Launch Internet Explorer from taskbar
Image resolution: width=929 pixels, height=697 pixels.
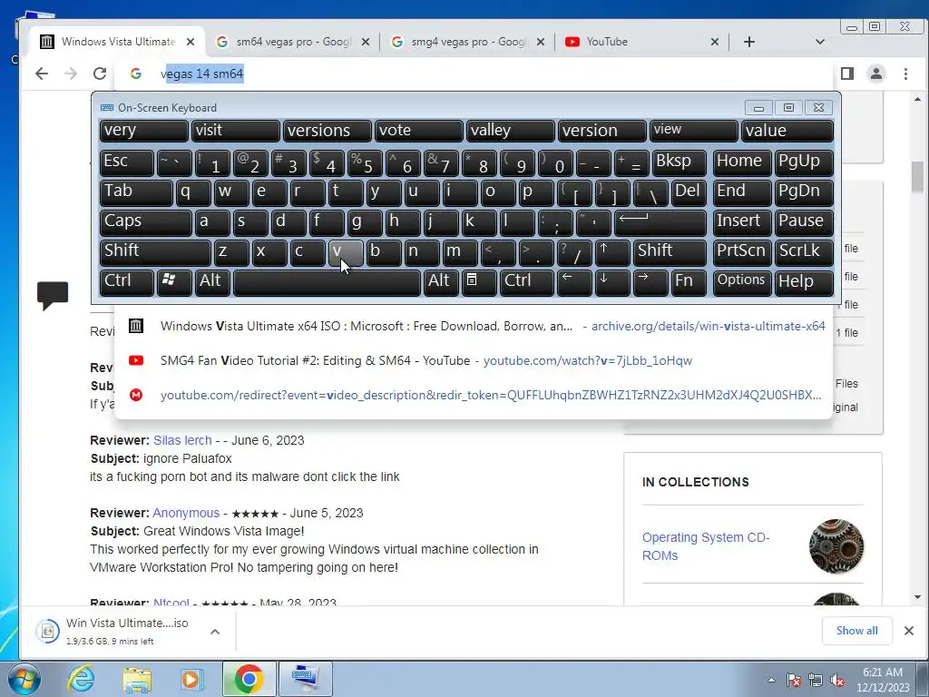(81, 679)
